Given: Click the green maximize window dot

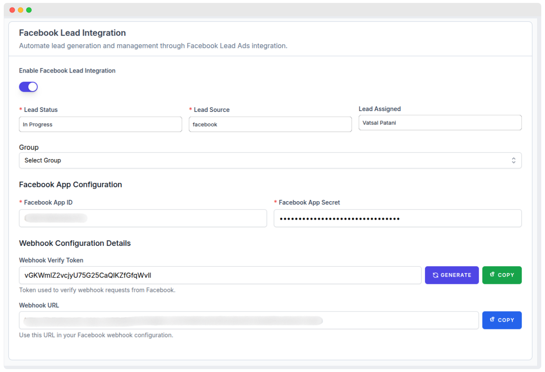Looking at the screenshot, I should (x=29, y=10).
